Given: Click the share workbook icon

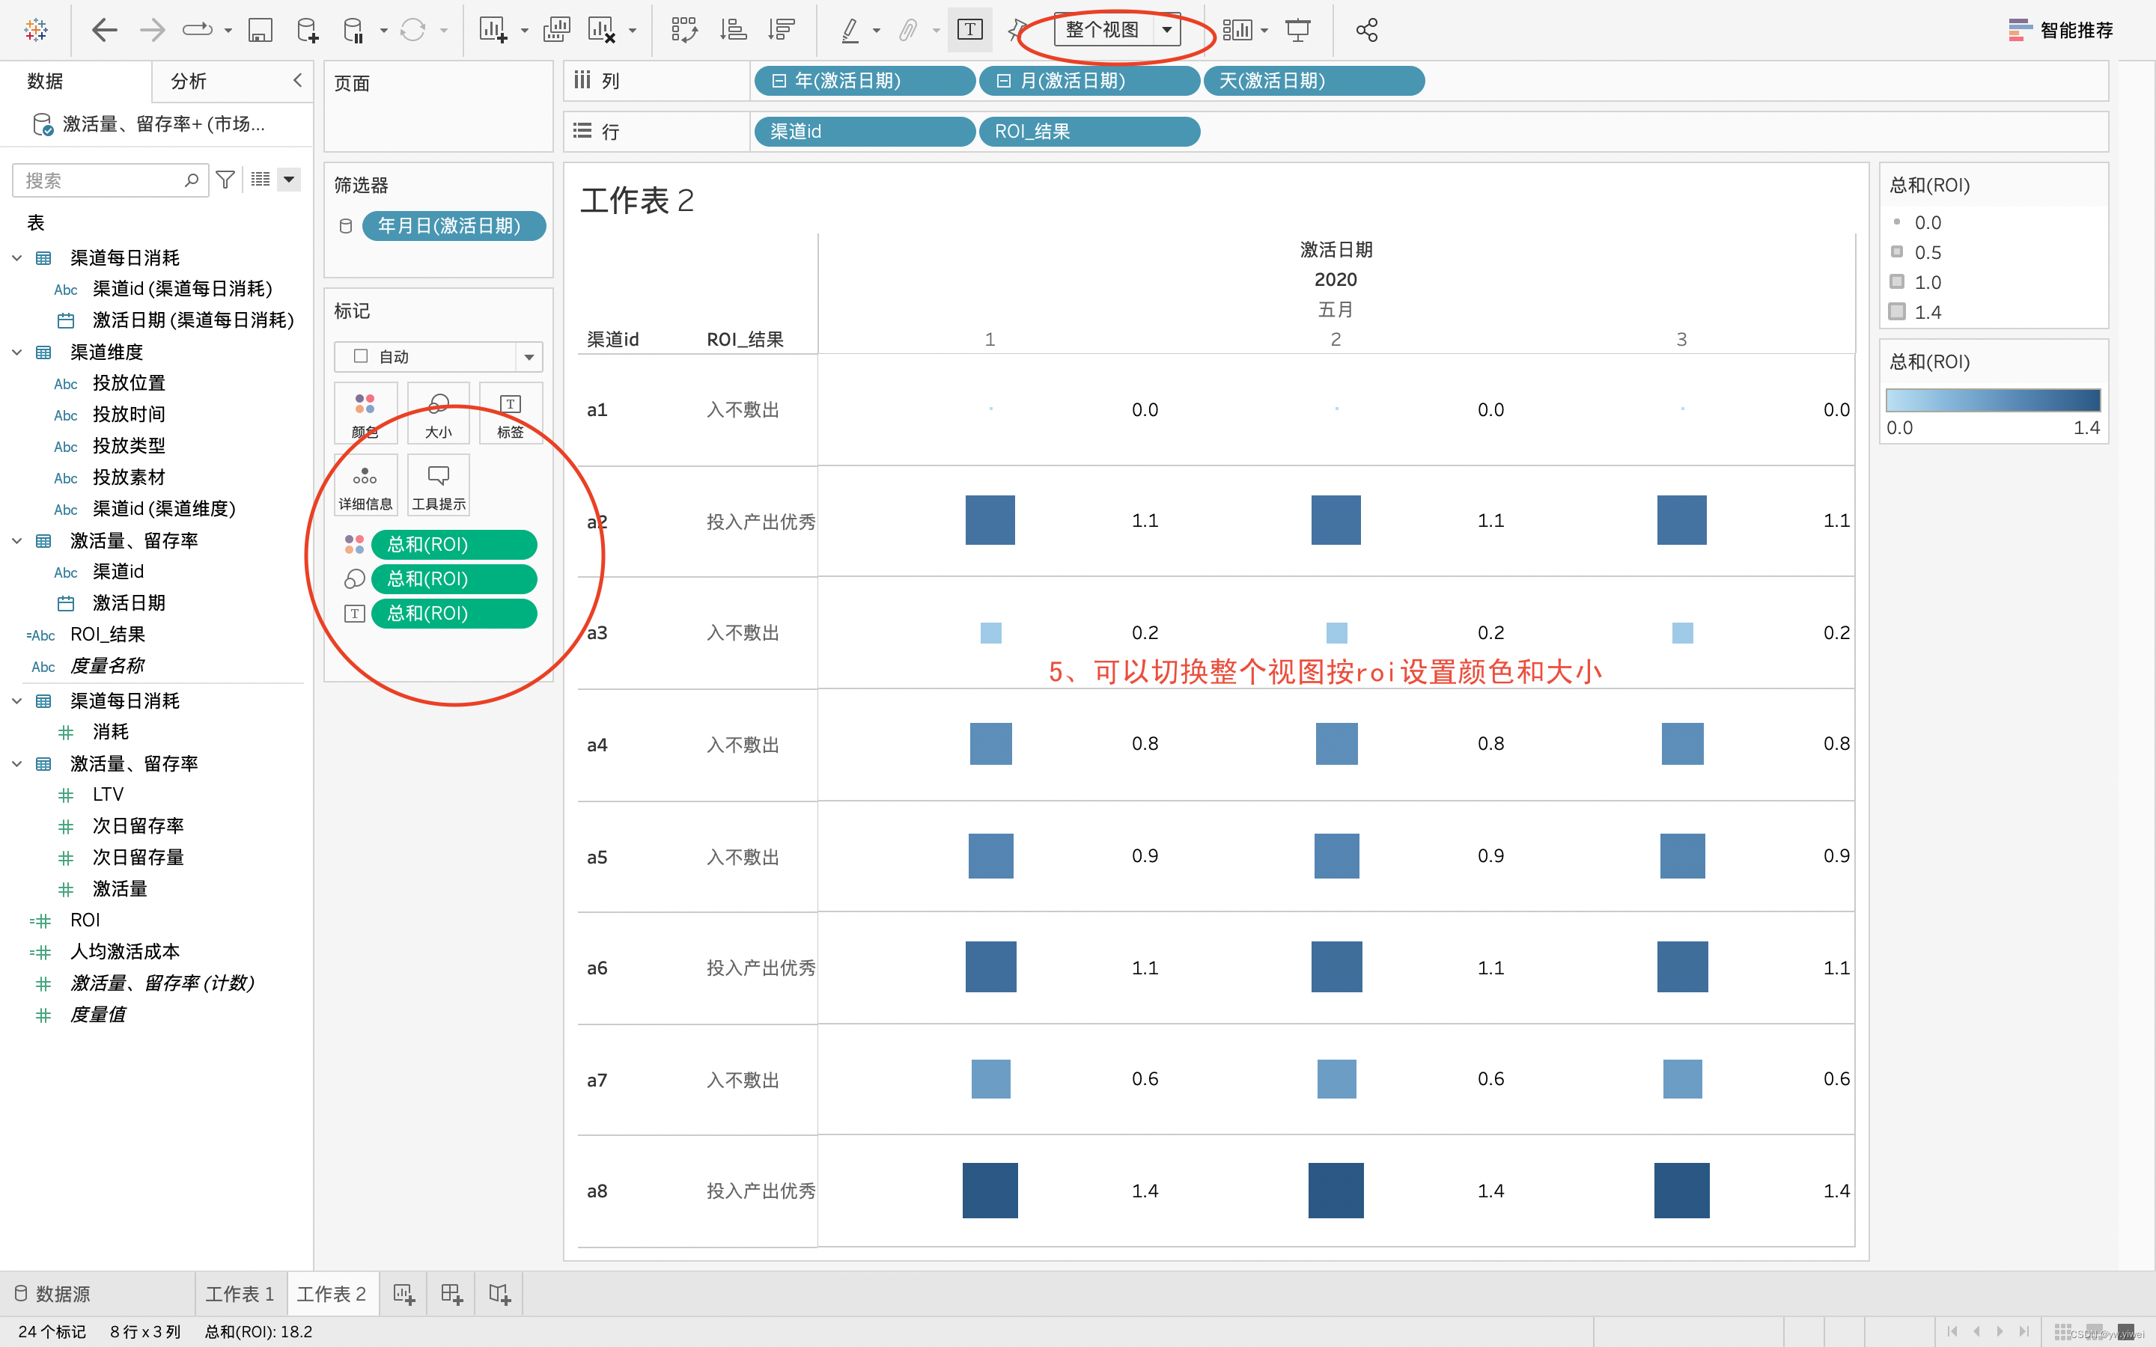Looking at the screenshot, I should click(x=1367, y=30).
